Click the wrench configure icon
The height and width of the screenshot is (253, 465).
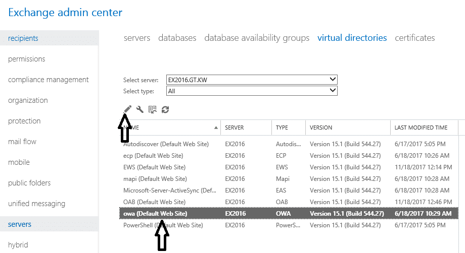[139, 109]
